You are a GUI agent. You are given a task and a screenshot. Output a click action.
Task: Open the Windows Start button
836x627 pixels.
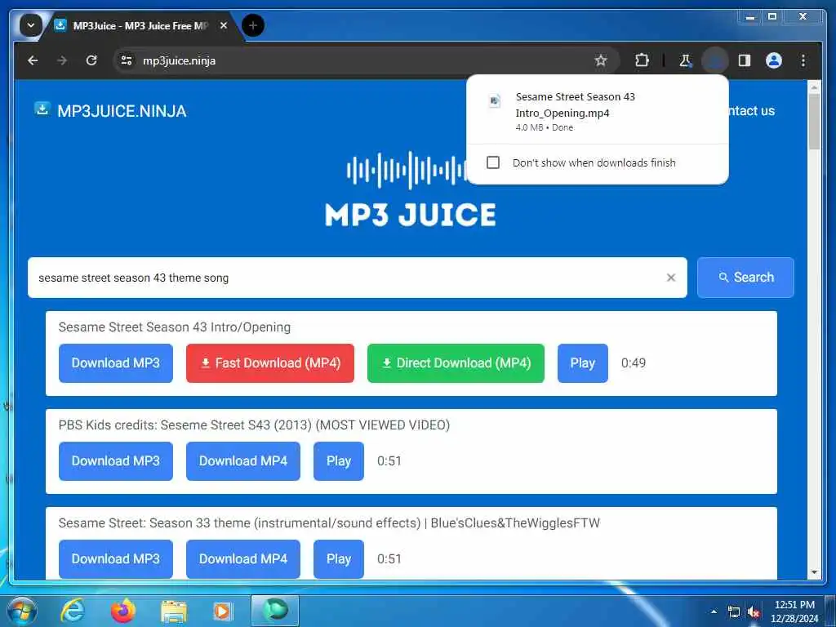pyautogui.click(x=21, y=611)
